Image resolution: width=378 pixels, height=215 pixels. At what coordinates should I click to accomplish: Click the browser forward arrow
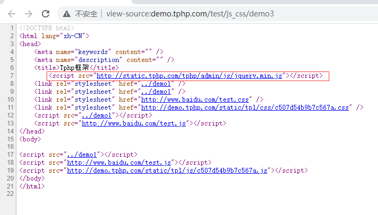(29, 14)
